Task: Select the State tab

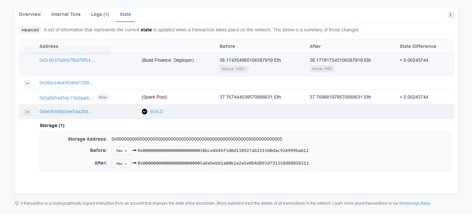Action: tap(125, 14)
